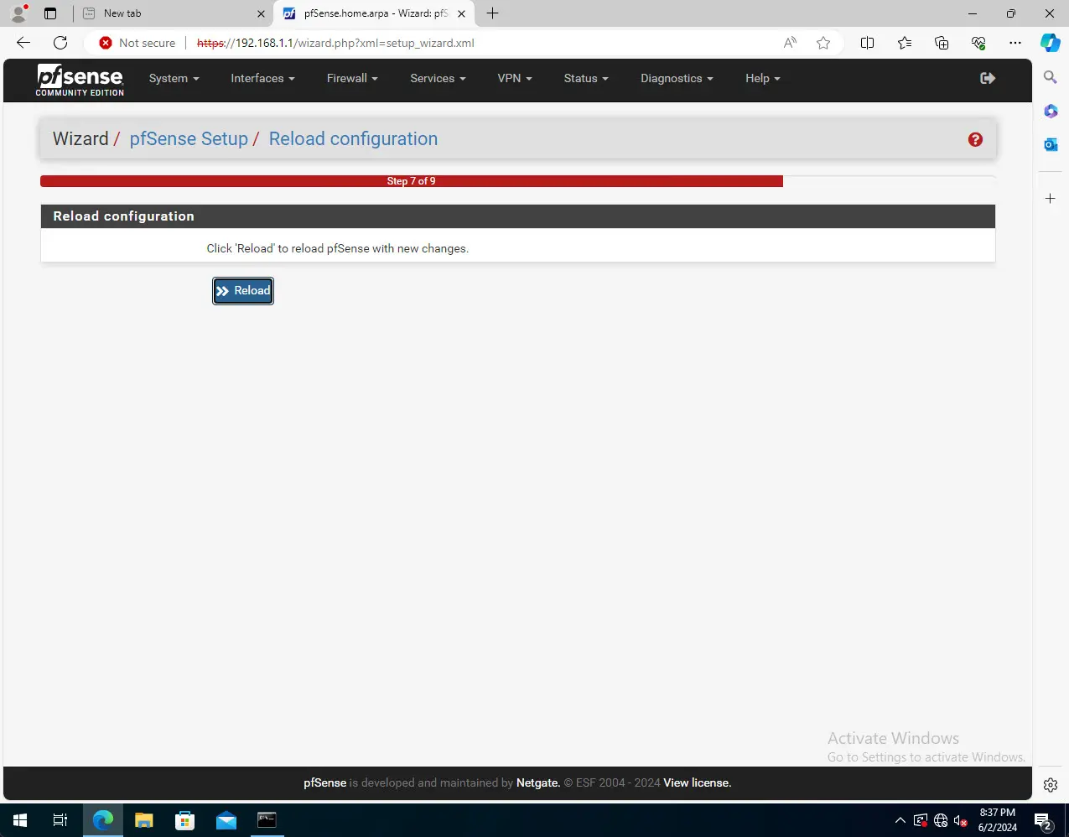Expand the Firewall menu

coord(352,78)
